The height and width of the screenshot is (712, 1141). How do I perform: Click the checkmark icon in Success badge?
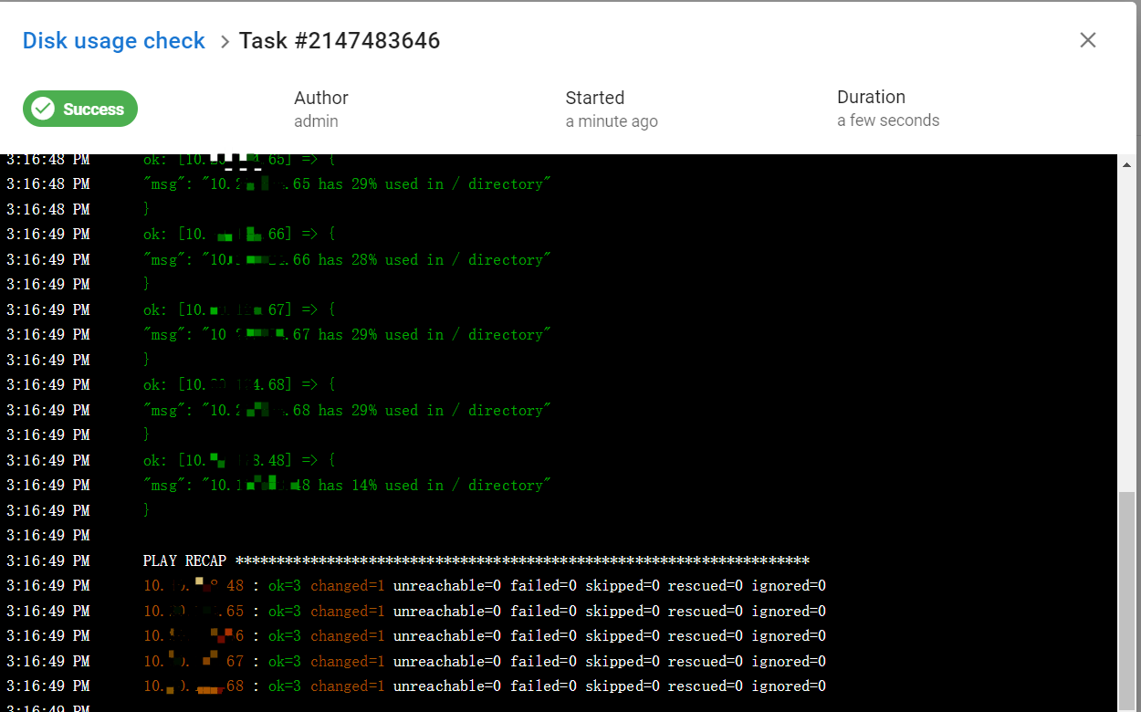tap(43, 110)
